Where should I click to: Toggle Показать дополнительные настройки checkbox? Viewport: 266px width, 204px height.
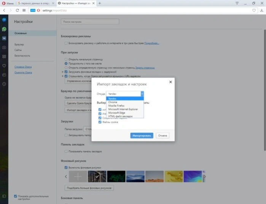[16, 196]
